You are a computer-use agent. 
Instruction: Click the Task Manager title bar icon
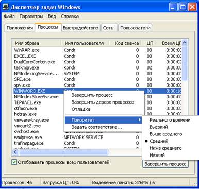click(6, 7)
